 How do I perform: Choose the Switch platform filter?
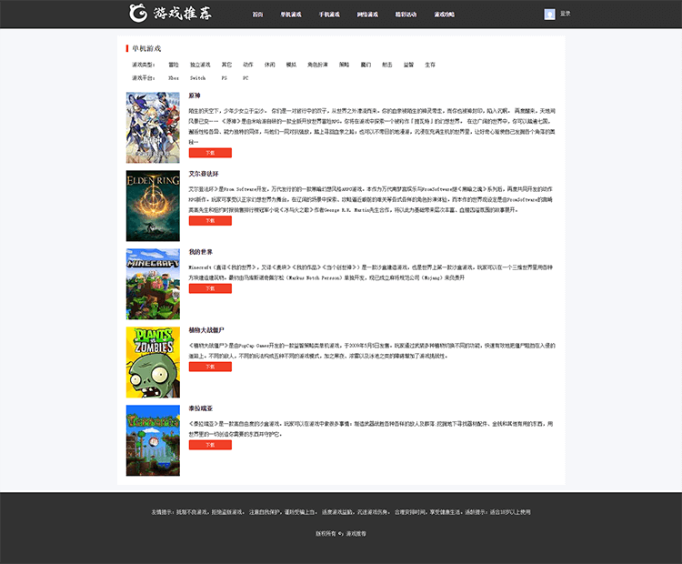197,78
